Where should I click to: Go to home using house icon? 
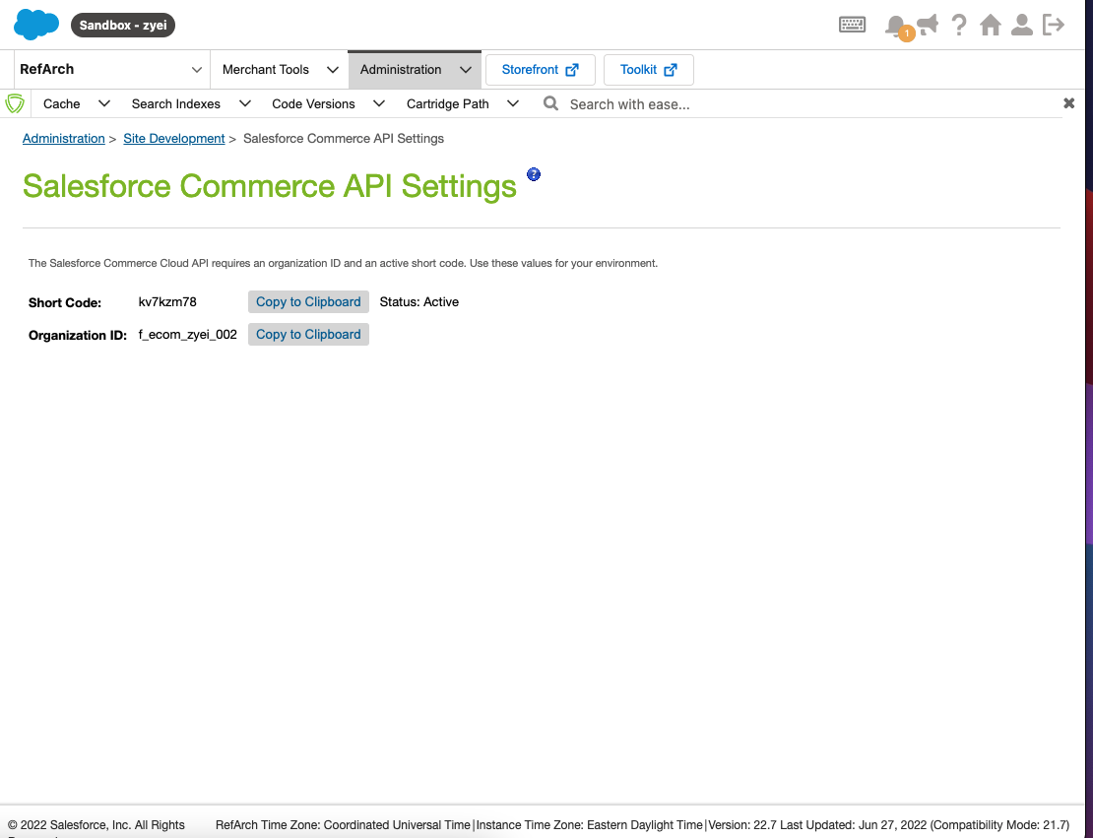(x=991, y=25)
